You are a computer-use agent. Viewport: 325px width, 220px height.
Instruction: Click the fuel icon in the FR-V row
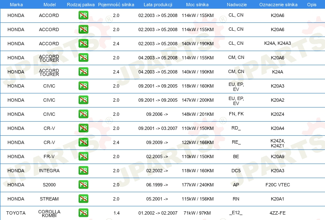coord(83,156)
